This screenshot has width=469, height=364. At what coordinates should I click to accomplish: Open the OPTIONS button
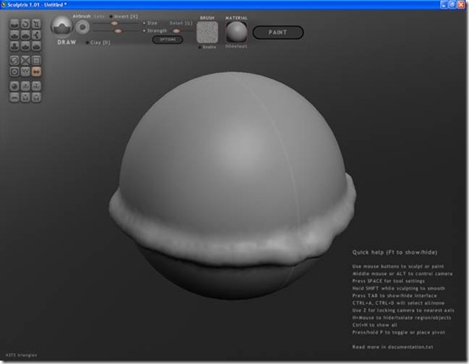(x=168, y=39)
